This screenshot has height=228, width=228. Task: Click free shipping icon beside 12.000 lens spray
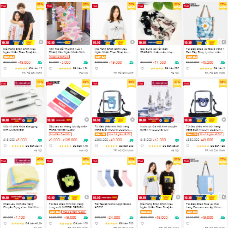[177, 140]
